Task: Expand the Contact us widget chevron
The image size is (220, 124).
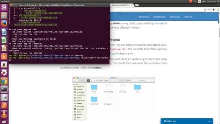Action: pos(209,121)
